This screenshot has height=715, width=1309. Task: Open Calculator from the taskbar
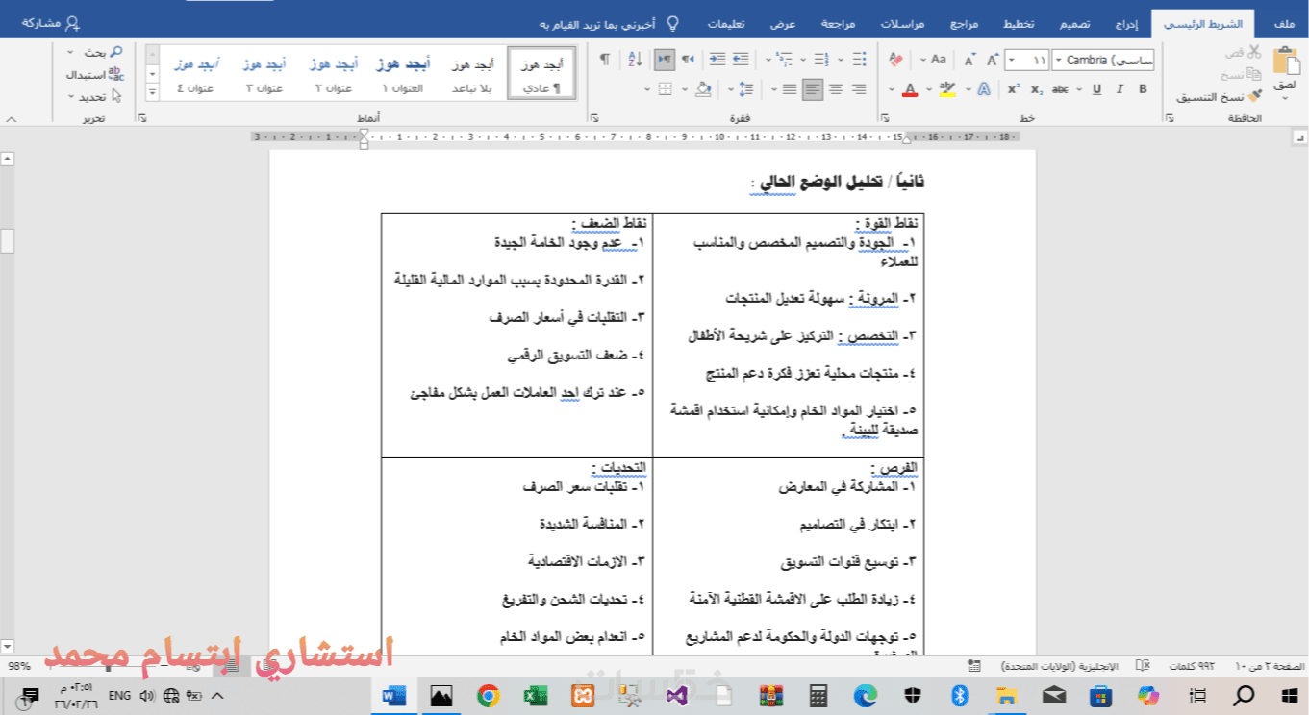[818, 696]
